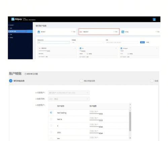Click the account list vertical scrollbar thumb
168x141 pixels.
pos(130,121)
